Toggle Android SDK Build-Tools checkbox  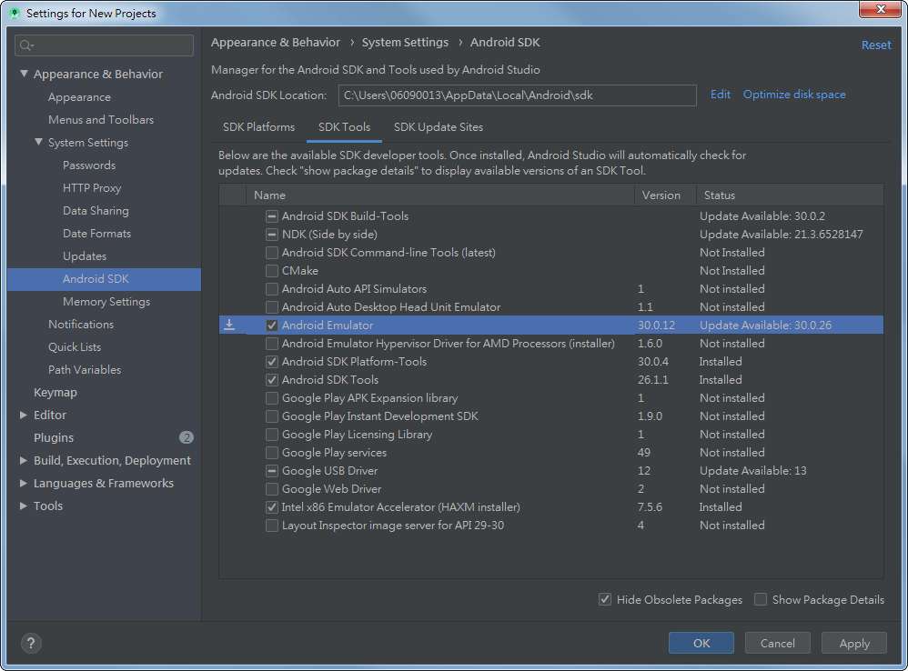point(272,215)
